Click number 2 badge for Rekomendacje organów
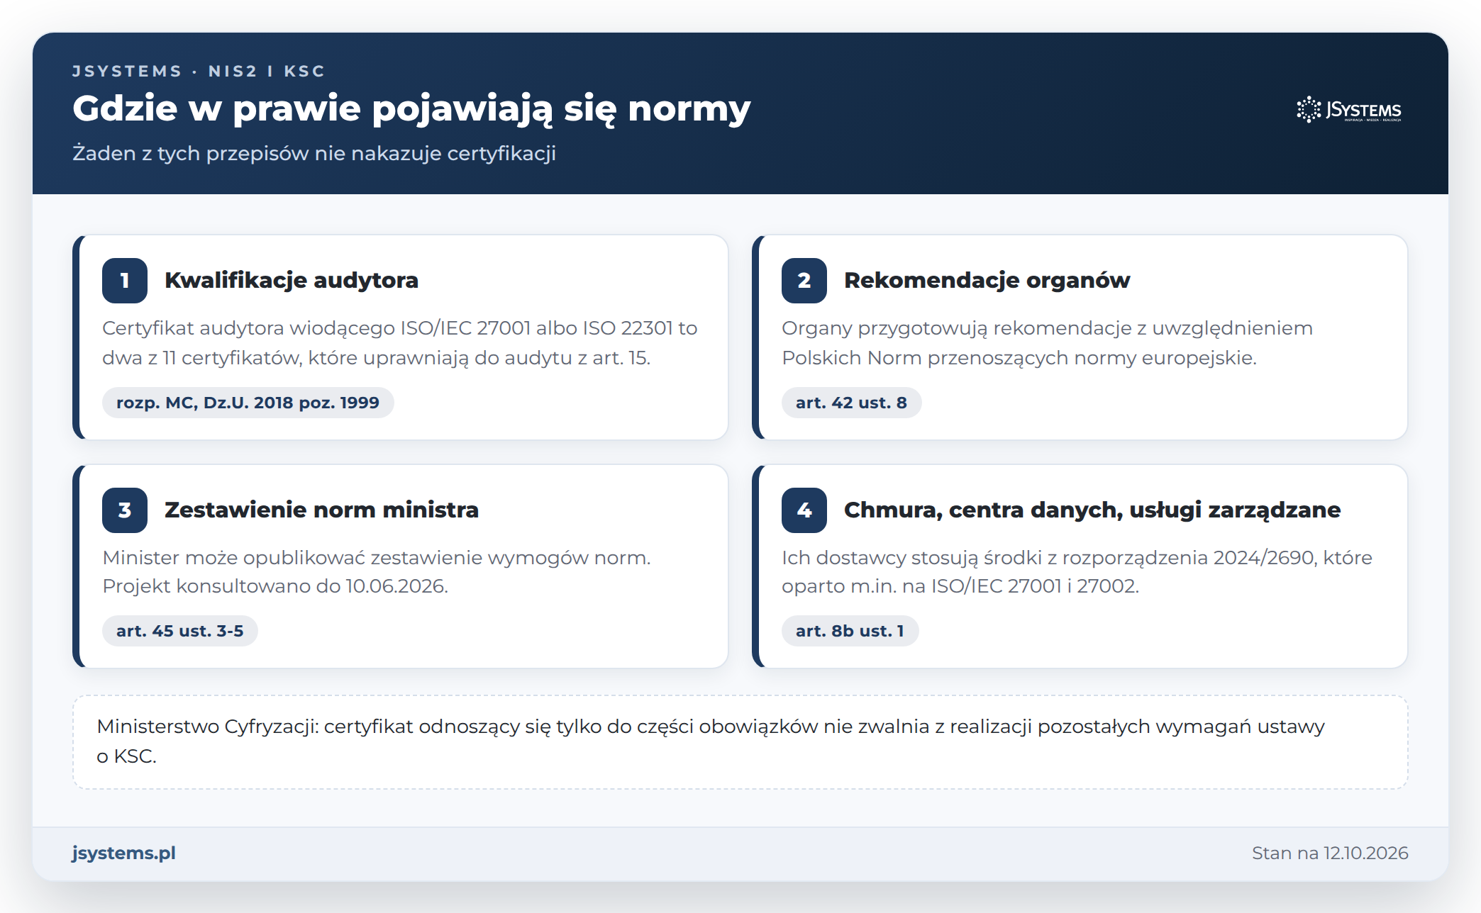 pyautogui.click(x=804, y=281)
